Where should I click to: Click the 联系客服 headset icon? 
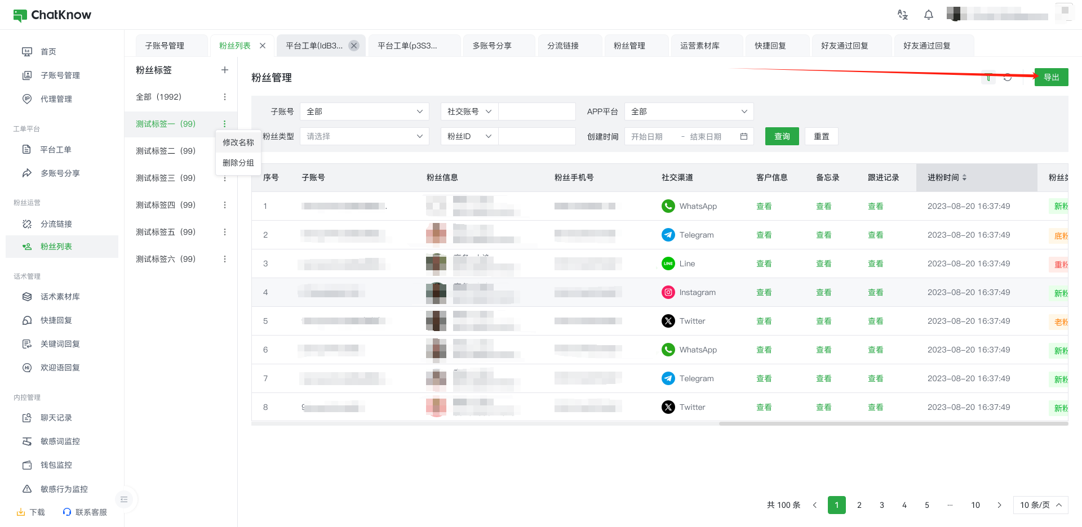pyautogui.click(x=67, y=512)
